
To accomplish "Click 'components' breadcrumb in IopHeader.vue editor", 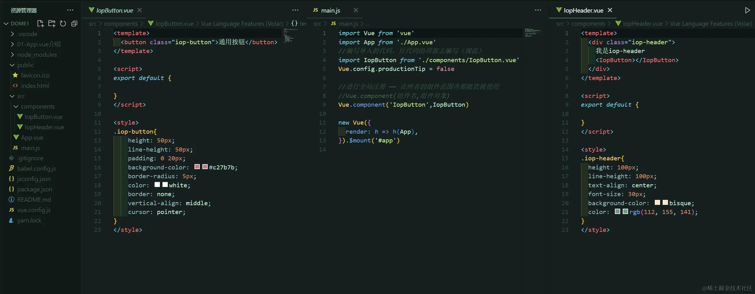I will click(x=588, y=24).
